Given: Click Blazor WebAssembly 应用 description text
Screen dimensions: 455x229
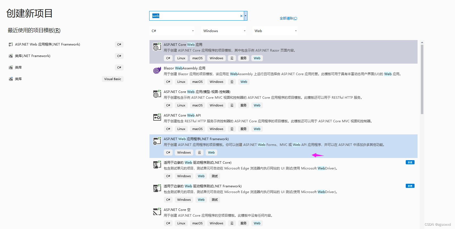Looking at the screenshot, I should point(283,74).
